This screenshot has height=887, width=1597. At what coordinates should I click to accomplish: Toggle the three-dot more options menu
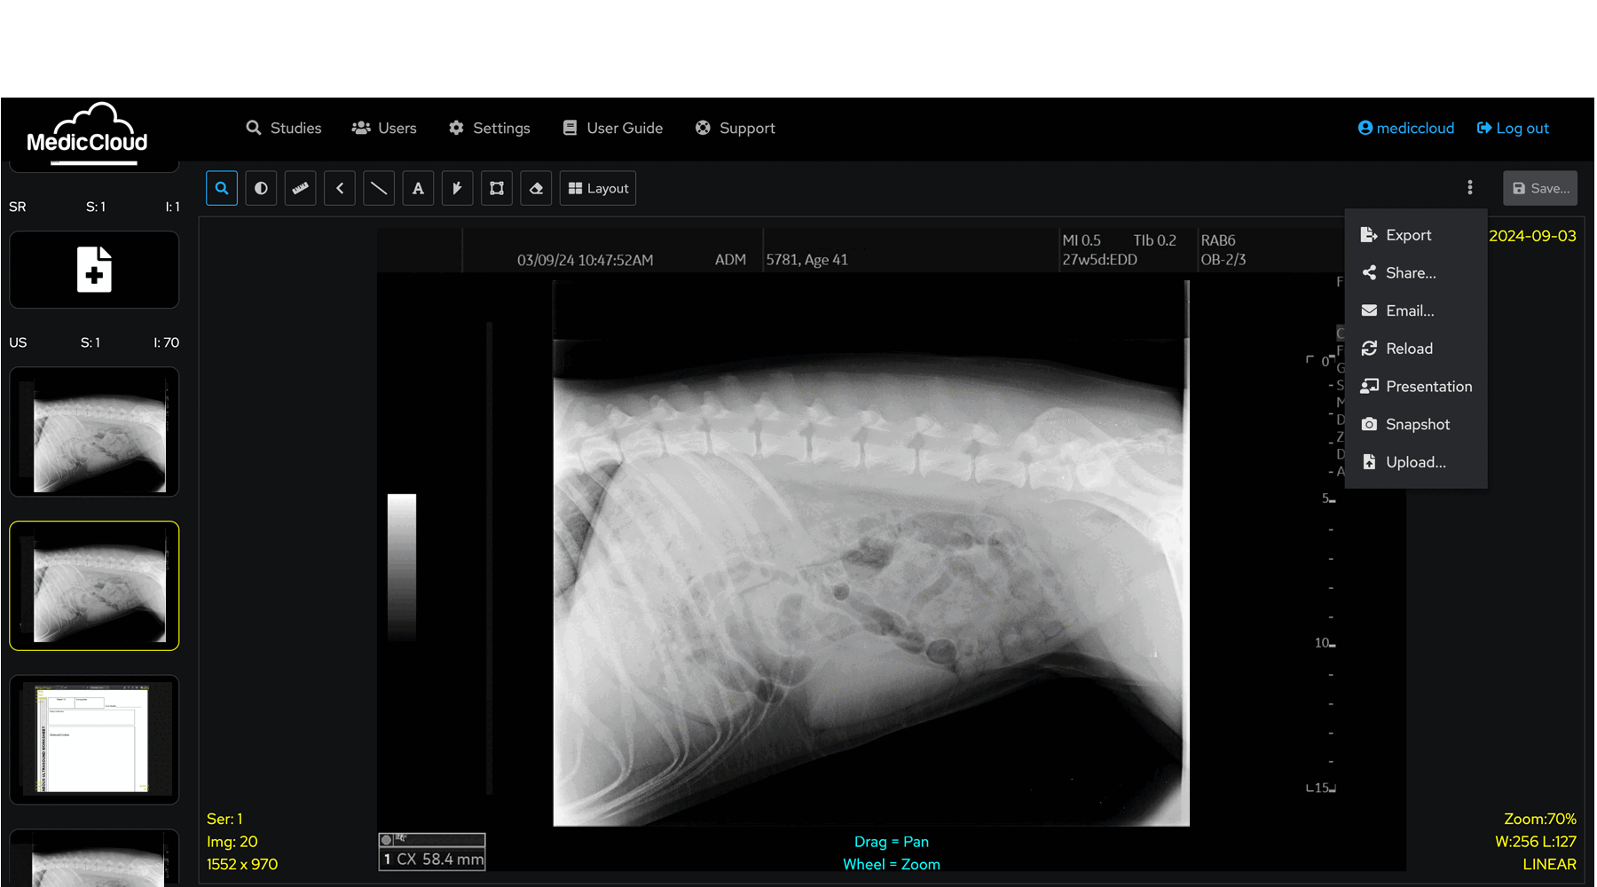pos(1470,187)
